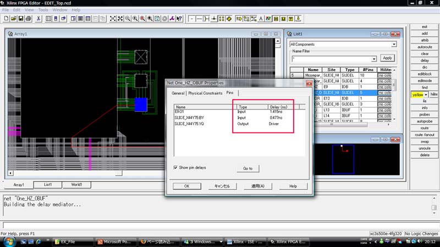Click the Array1 window title icon

tap(10, 34)
